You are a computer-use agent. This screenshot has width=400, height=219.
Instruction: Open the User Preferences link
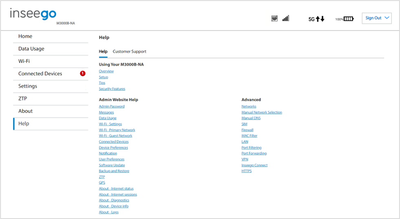[x=112, y=159]
